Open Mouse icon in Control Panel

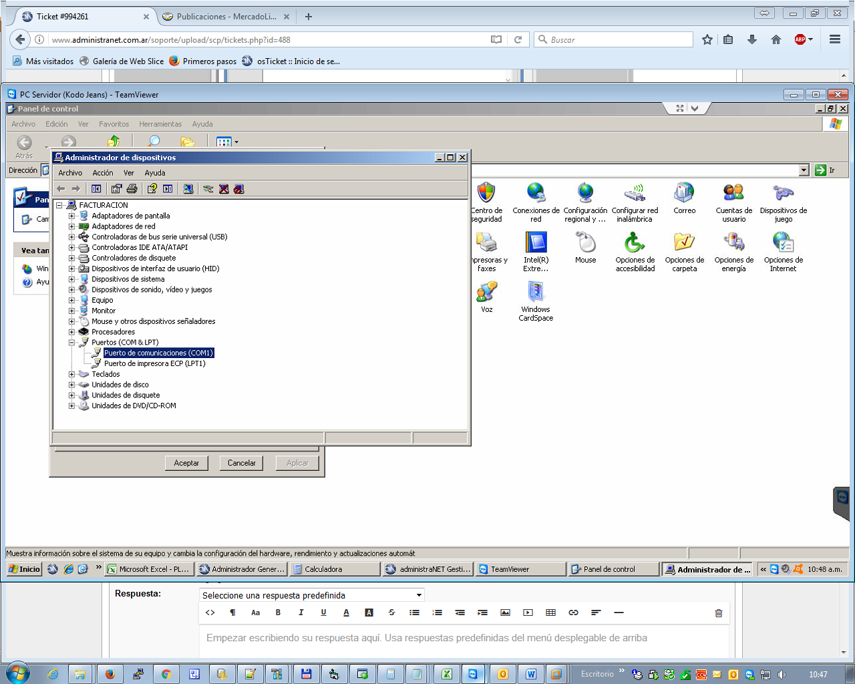pos(585,247)
